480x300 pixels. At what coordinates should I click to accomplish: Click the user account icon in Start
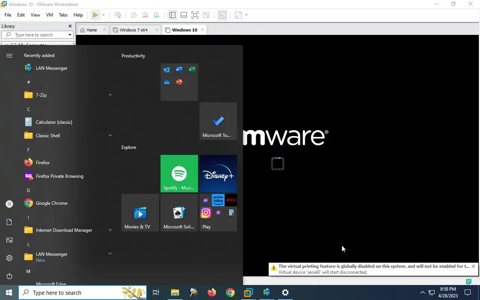pos(9,204)
